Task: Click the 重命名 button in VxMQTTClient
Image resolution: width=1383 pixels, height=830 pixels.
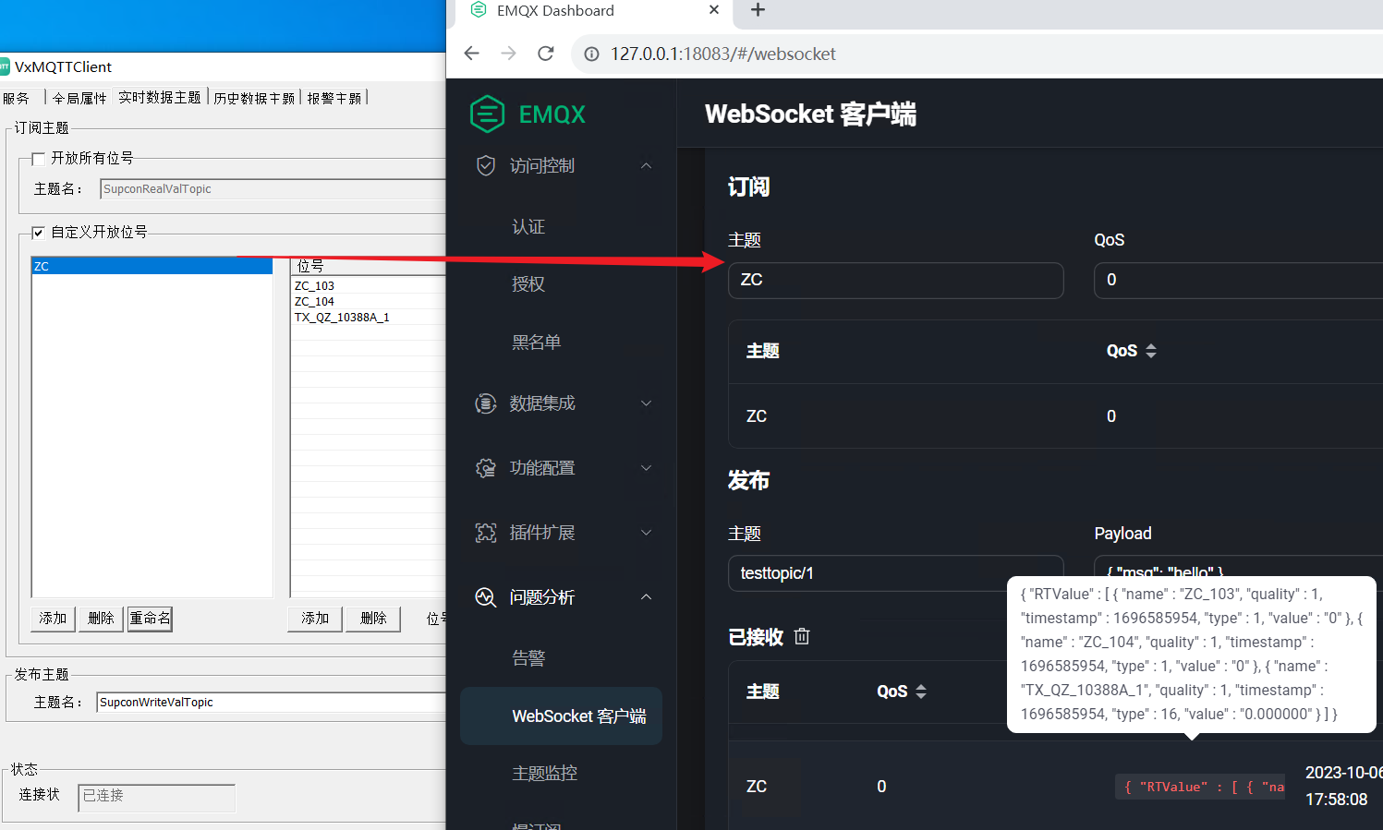Action: tap(150, 619)
